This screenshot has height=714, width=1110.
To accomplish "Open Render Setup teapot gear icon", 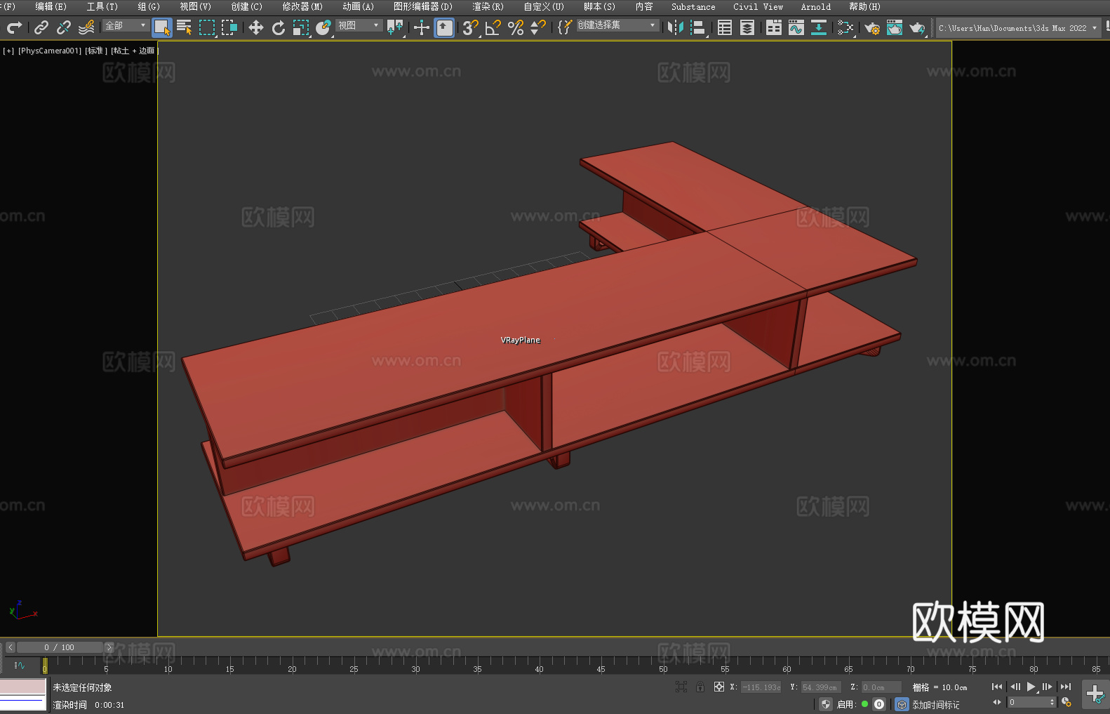I will (872, 27).
